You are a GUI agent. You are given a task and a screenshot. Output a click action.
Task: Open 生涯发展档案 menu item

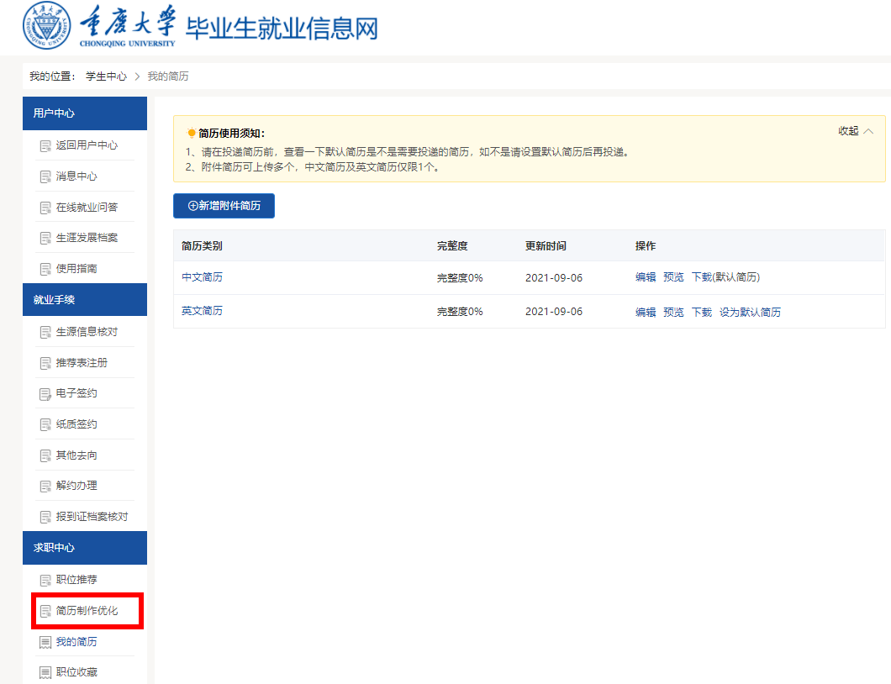coord(87,238)
